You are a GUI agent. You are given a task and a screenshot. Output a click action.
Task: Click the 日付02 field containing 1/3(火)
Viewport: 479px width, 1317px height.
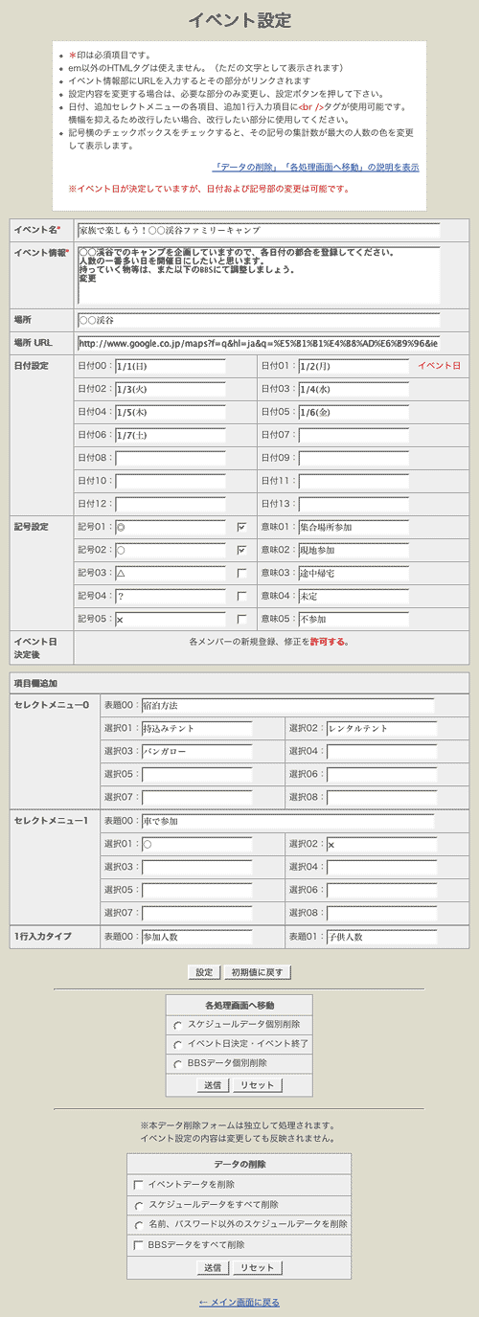coord(170,389)
